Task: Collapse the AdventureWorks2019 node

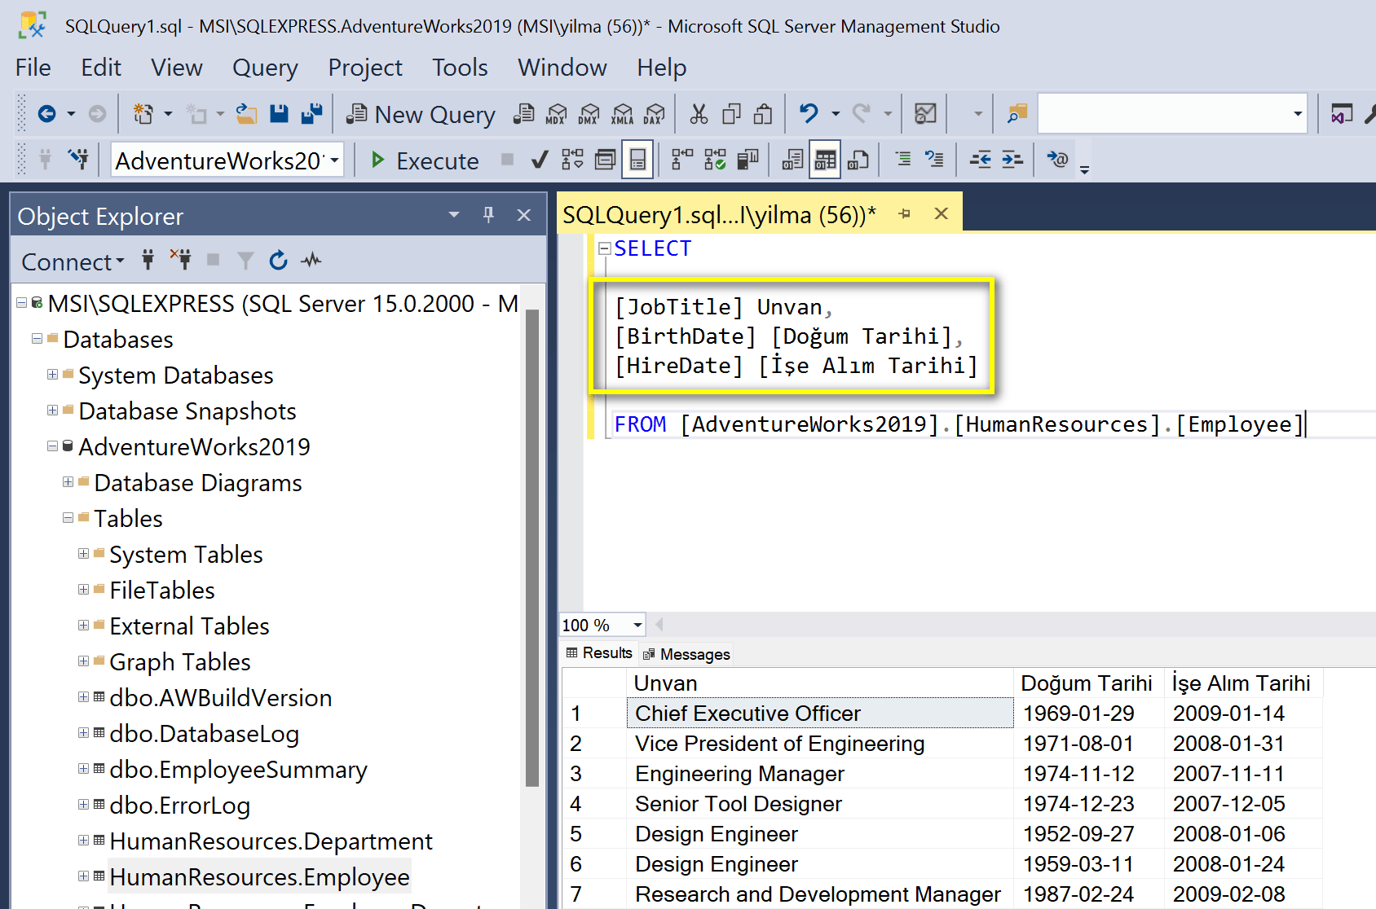Action: point(52,446)
